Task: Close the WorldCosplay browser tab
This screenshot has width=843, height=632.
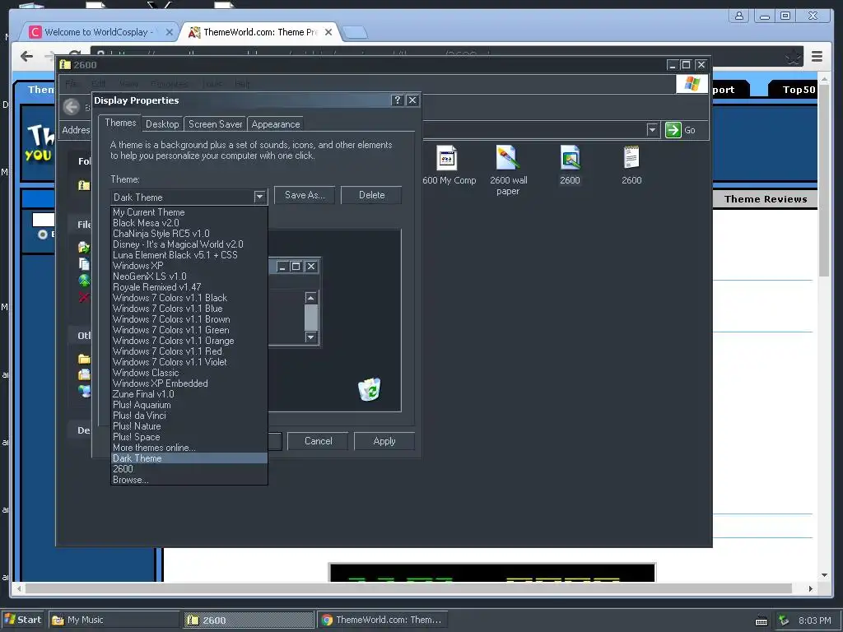Action: 169,32
